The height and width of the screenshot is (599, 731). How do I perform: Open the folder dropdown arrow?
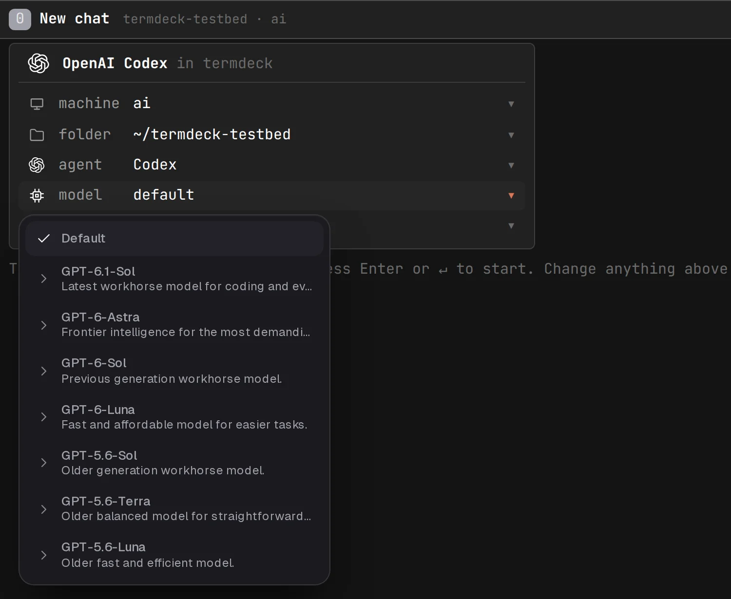pos(511,135)
